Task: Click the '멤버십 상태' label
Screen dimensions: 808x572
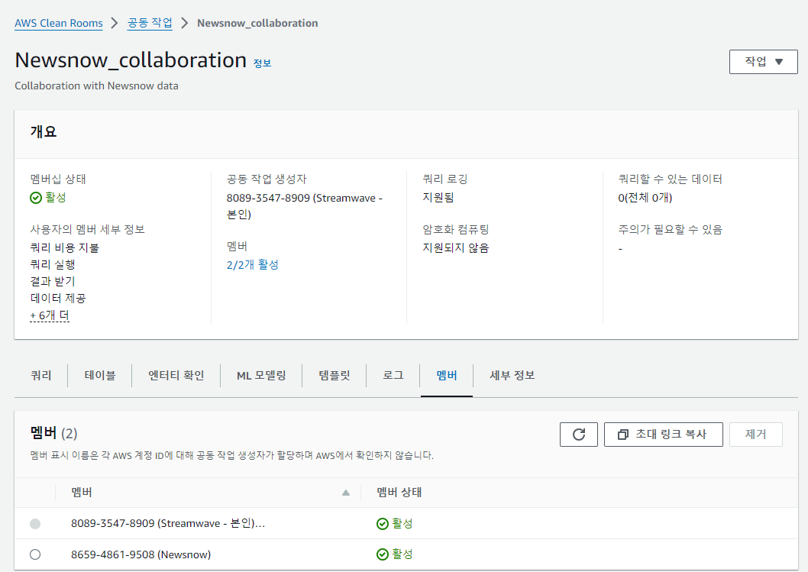Action: coord(58,179)
